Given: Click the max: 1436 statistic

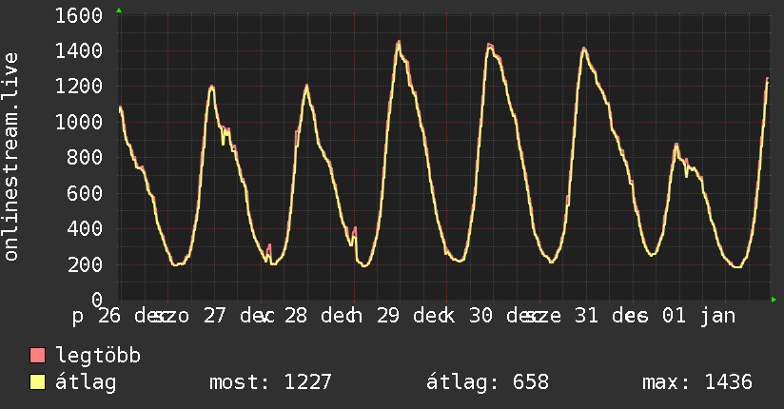Looking at the screenshot, I should (x=697, y=382).
